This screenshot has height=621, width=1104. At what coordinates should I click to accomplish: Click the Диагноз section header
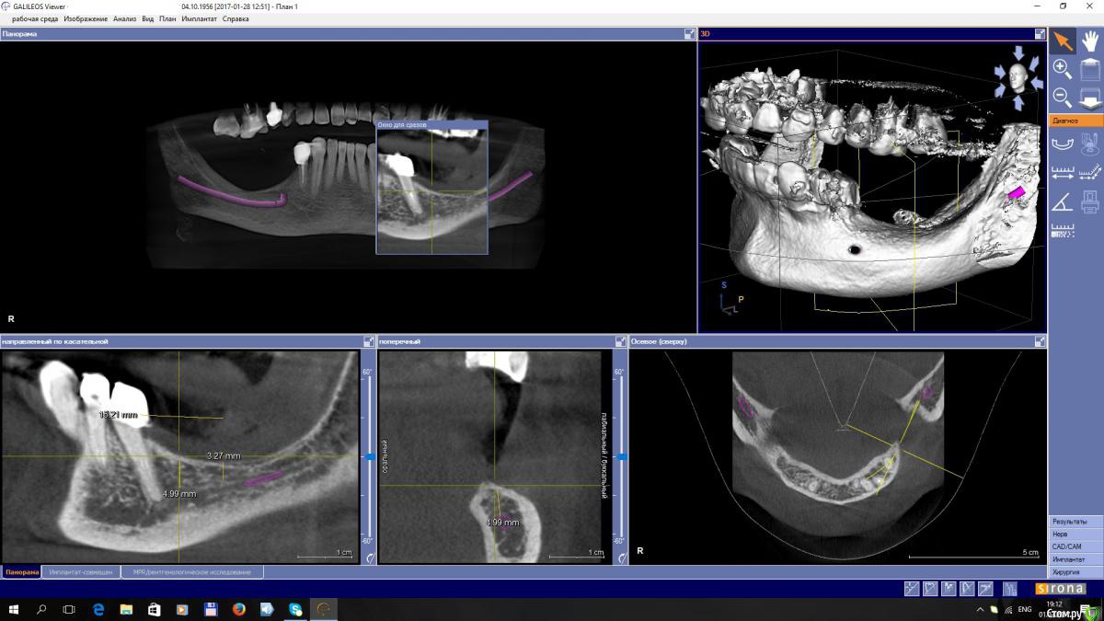pos(1075,121)
